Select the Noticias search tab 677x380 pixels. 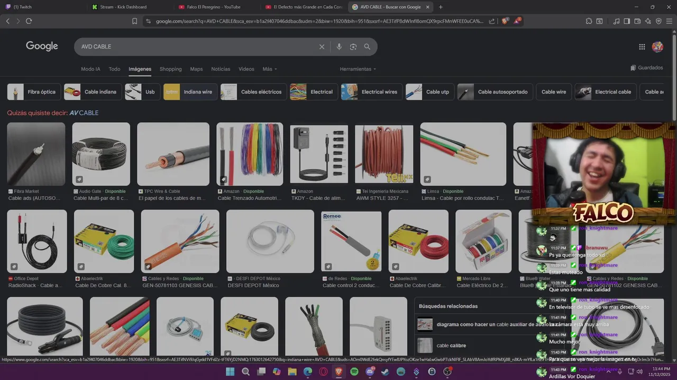(x=221, y=69)
